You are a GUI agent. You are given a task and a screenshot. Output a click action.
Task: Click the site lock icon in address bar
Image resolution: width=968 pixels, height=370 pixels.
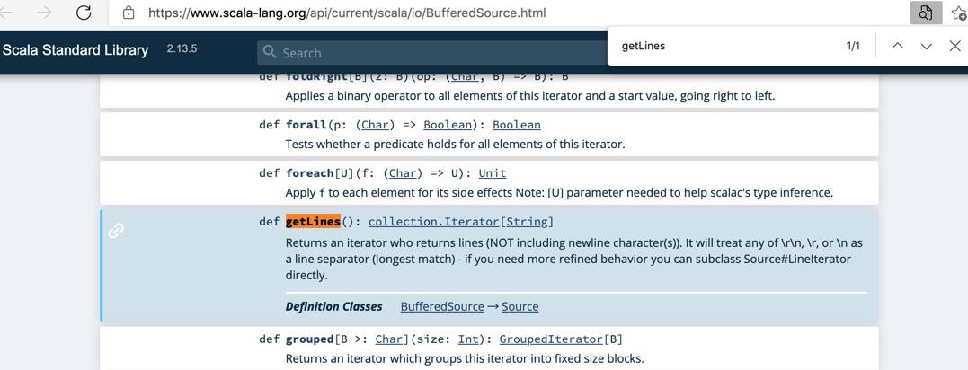point(129,13)
